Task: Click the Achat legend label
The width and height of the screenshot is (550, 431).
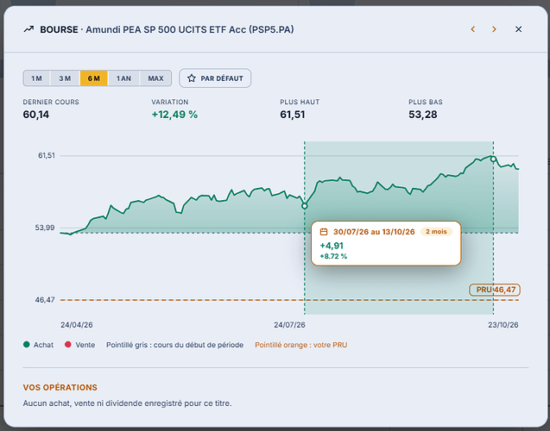Action: [x=43, y=345]
